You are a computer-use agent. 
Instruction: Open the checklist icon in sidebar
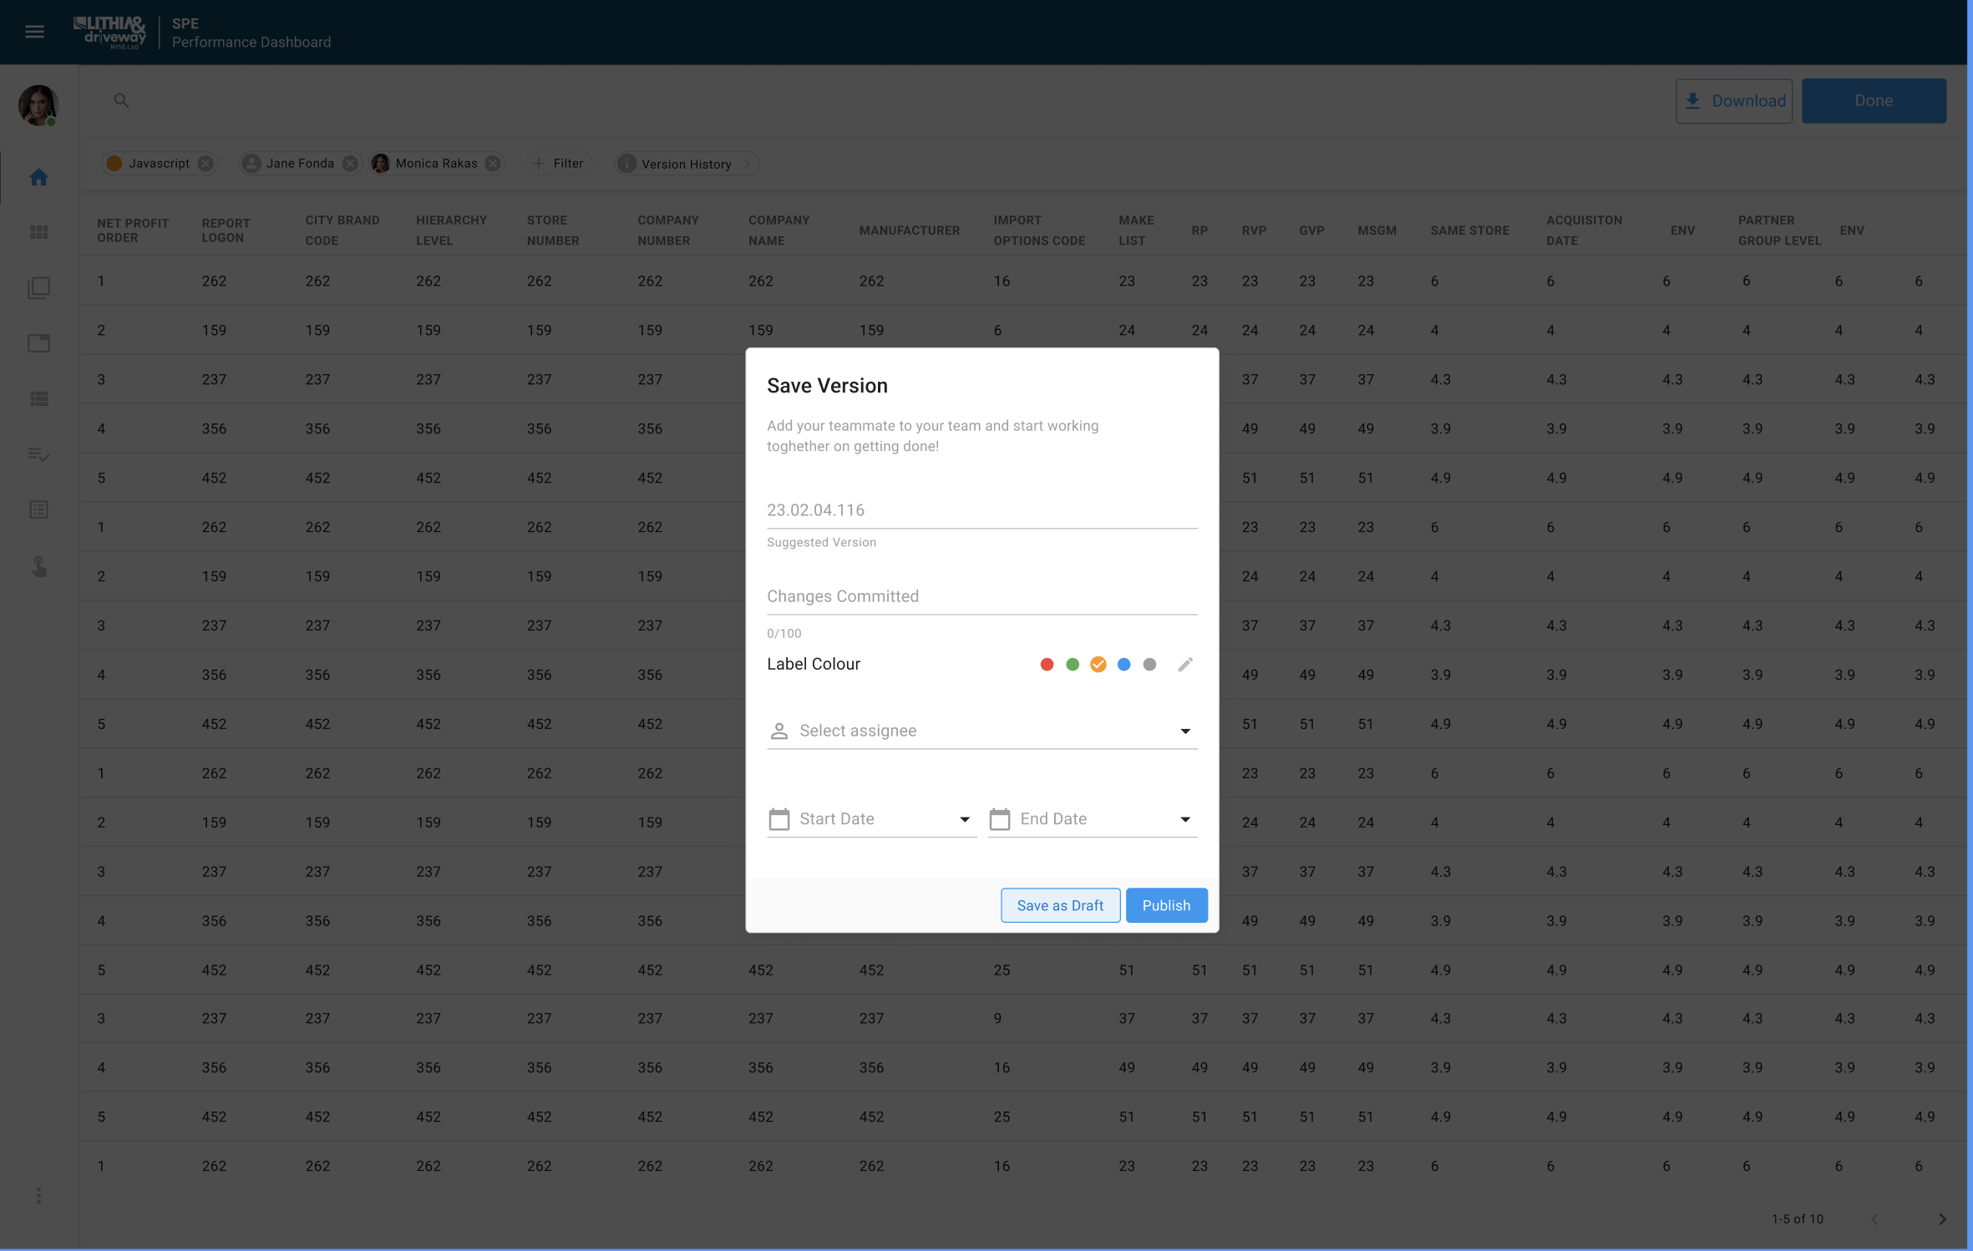coord(38,455)
